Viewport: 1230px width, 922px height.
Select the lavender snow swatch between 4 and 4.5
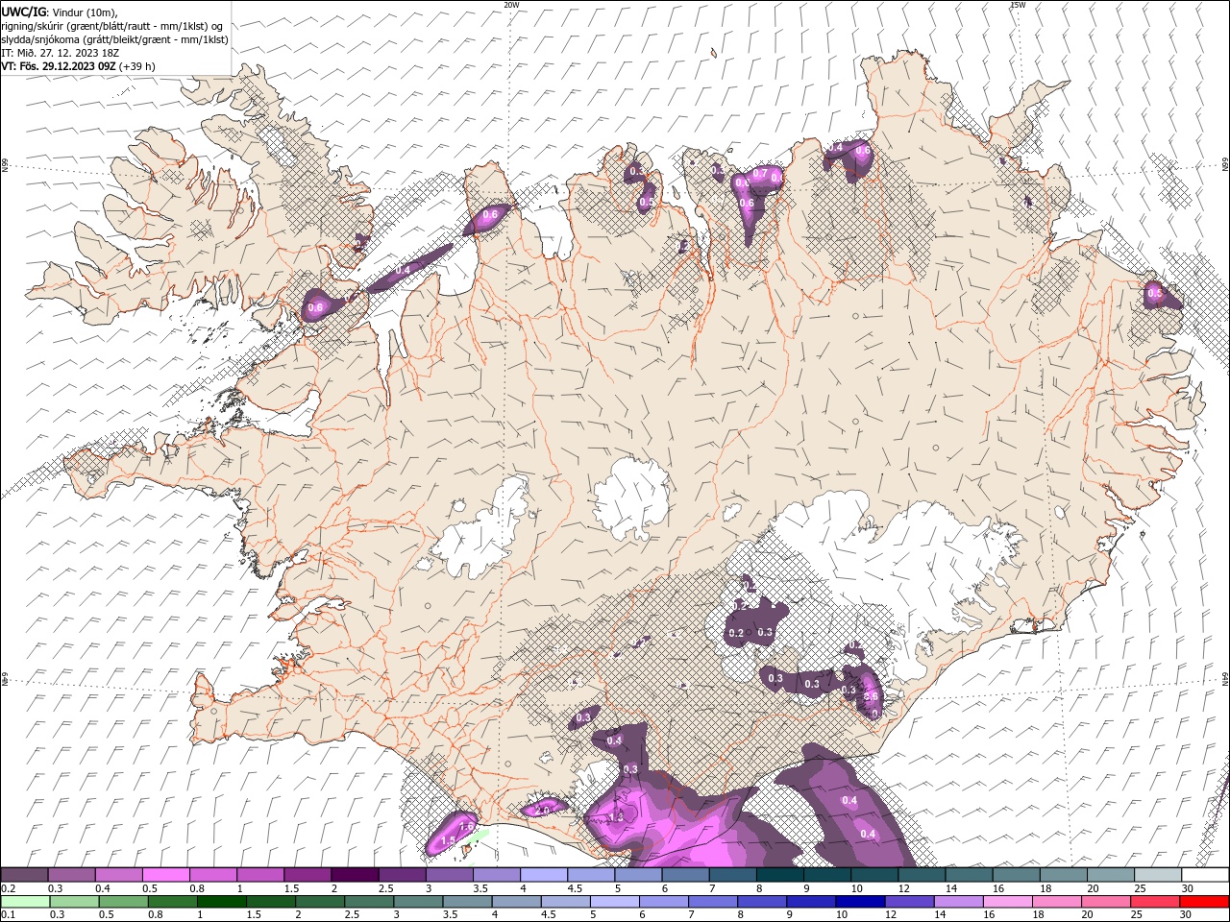[543, 874]
